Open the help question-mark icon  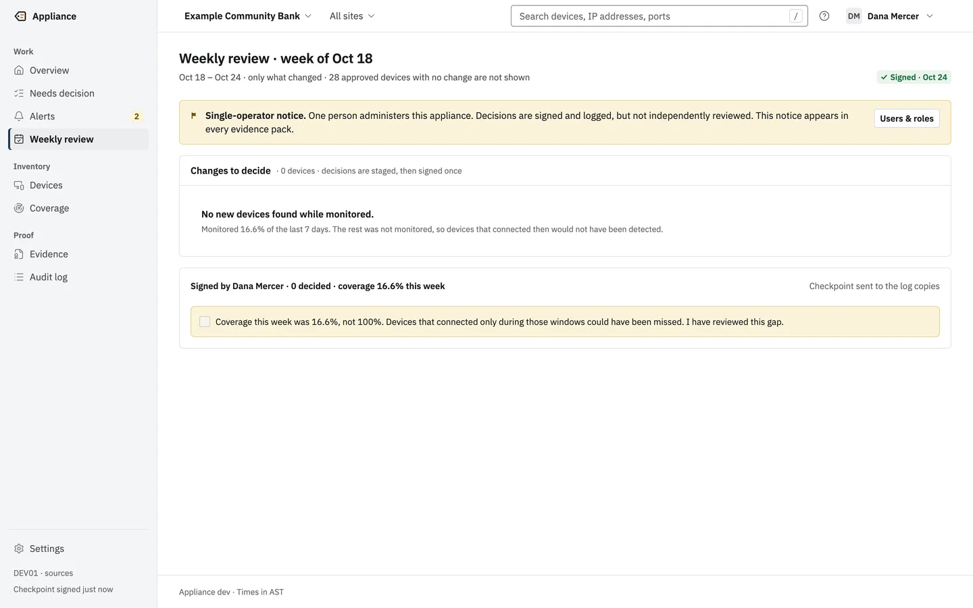click(x=824, y=16)
